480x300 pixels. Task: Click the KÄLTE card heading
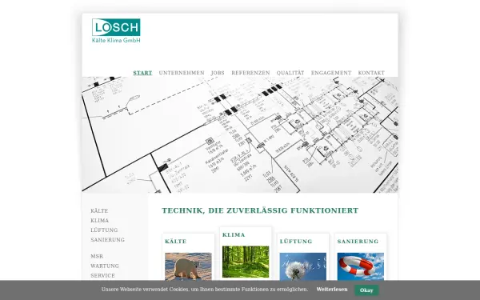click(176, 242)
